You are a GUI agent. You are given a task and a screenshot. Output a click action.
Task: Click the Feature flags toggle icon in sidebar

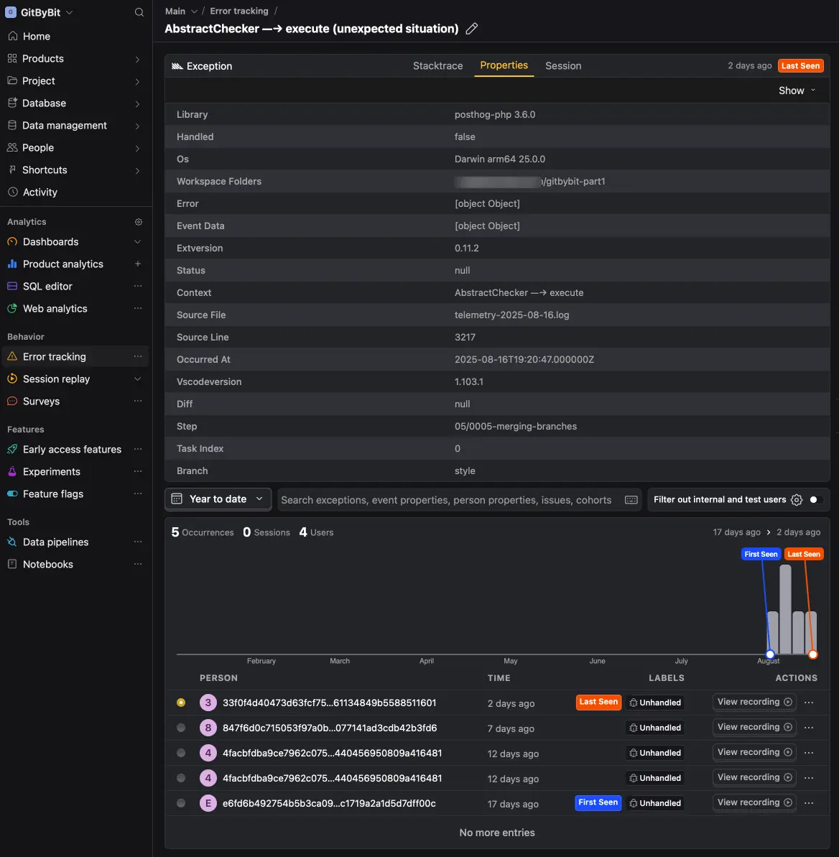[12, 494]
